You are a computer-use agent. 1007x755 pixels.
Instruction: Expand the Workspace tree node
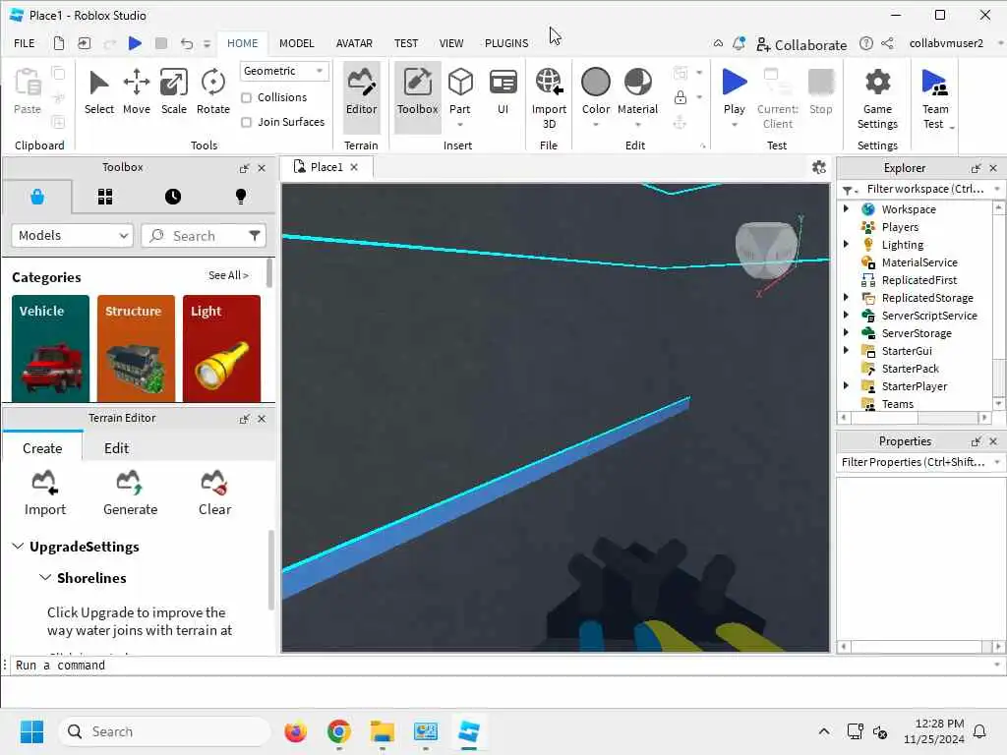(846, 208)
